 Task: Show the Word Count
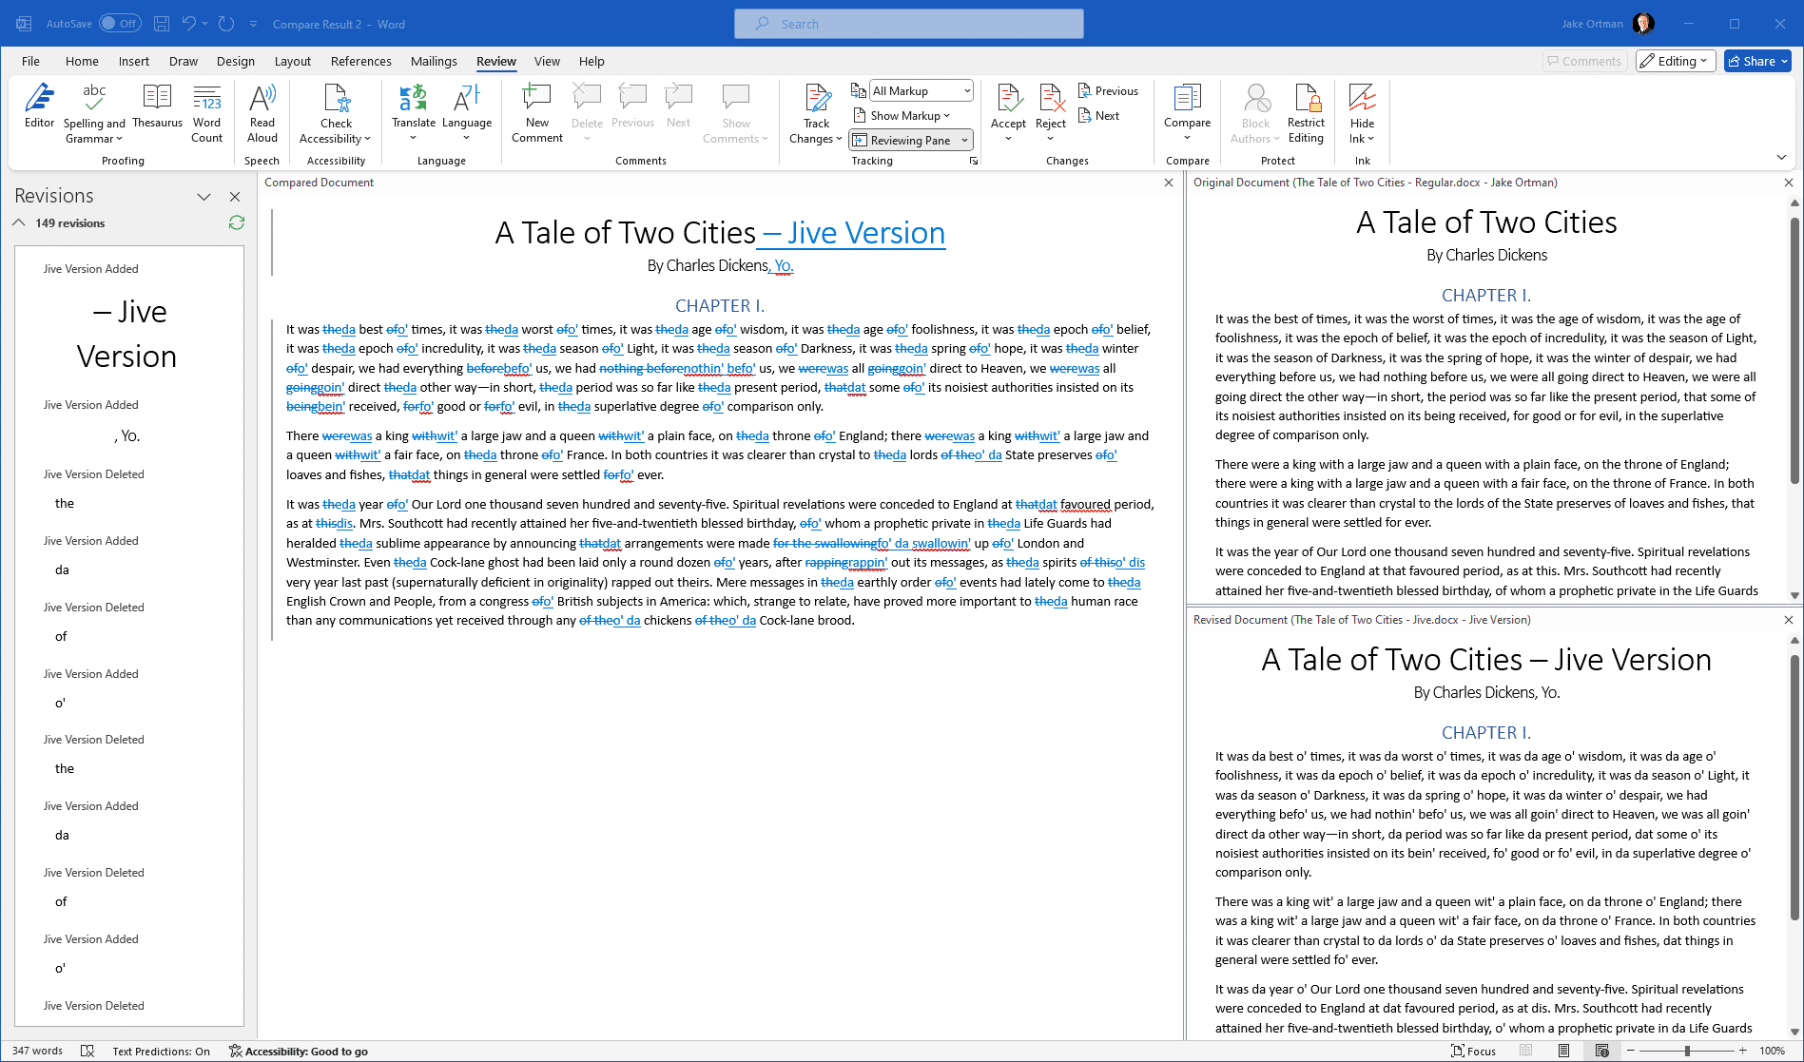click(206, 114)
